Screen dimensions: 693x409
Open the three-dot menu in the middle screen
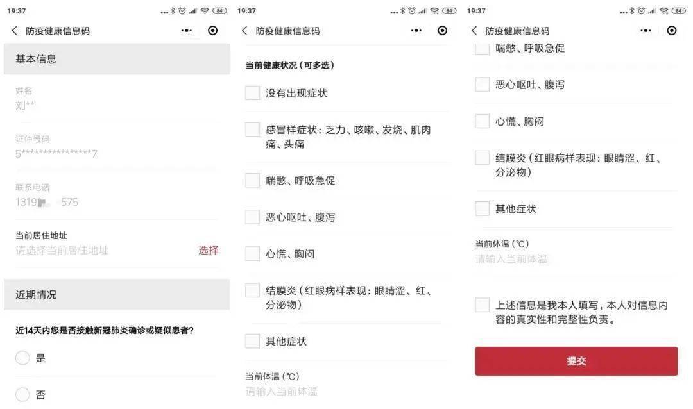[x=416, y=31]
